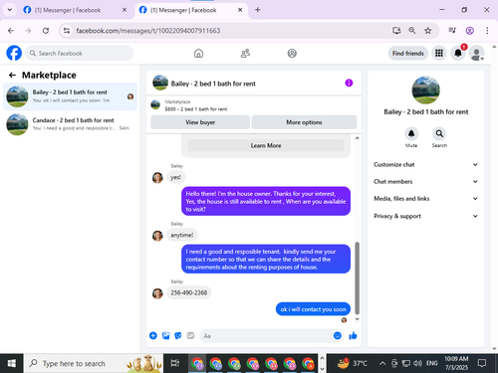This screenshot has width=498, height=373.
Task: Switch to the first Messenger tab
Action: coord(76,10)
